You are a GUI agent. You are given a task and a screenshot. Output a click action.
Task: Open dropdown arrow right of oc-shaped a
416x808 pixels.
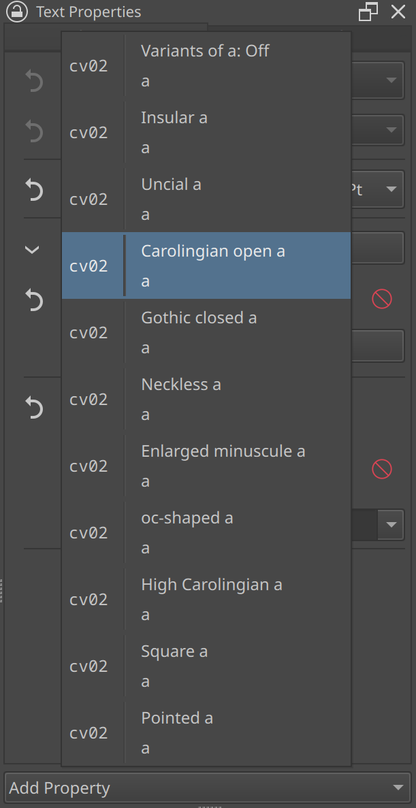coord(391,525)
